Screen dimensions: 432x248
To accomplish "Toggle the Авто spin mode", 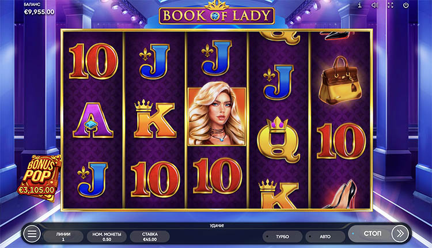I will click(x=325, y=236).
